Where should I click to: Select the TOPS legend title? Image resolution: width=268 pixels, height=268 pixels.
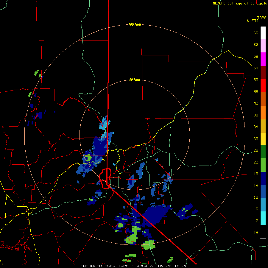(262, 18)
